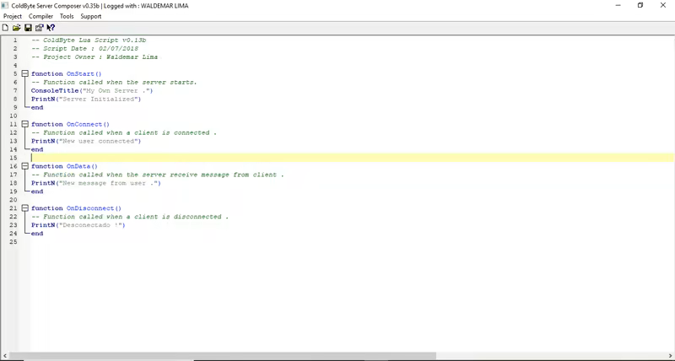This screenshot has height=361, width=675.
Task: Open the Tools menu
Action: (67, 16)
